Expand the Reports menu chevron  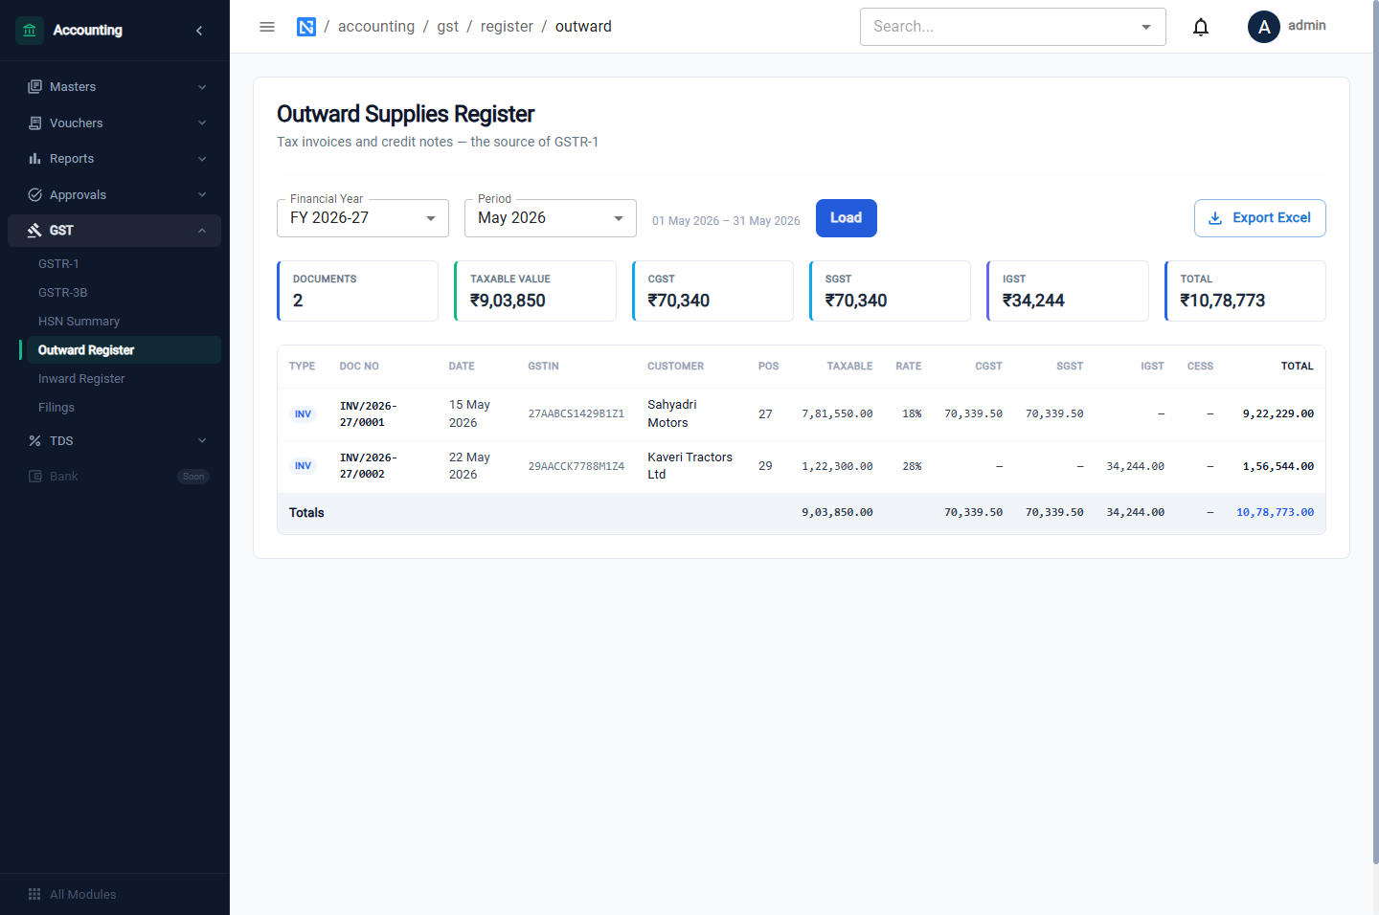click(202, 159)
